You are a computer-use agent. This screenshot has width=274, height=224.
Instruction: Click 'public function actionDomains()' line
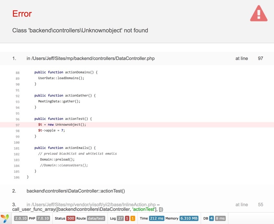tap(66, 72)
